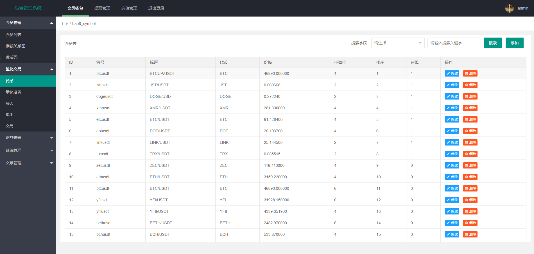Delete the xmrusdt row
Screen dimensions: 534x254
[x=470, y=108]
